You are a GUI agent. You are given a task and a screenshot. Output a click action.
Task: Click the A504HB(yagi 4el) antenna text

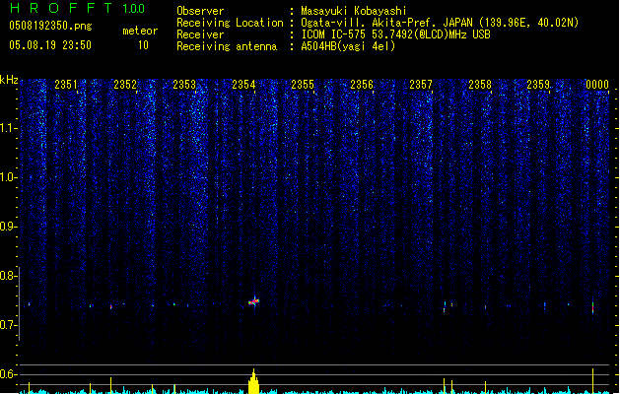(x=348, y=46)
